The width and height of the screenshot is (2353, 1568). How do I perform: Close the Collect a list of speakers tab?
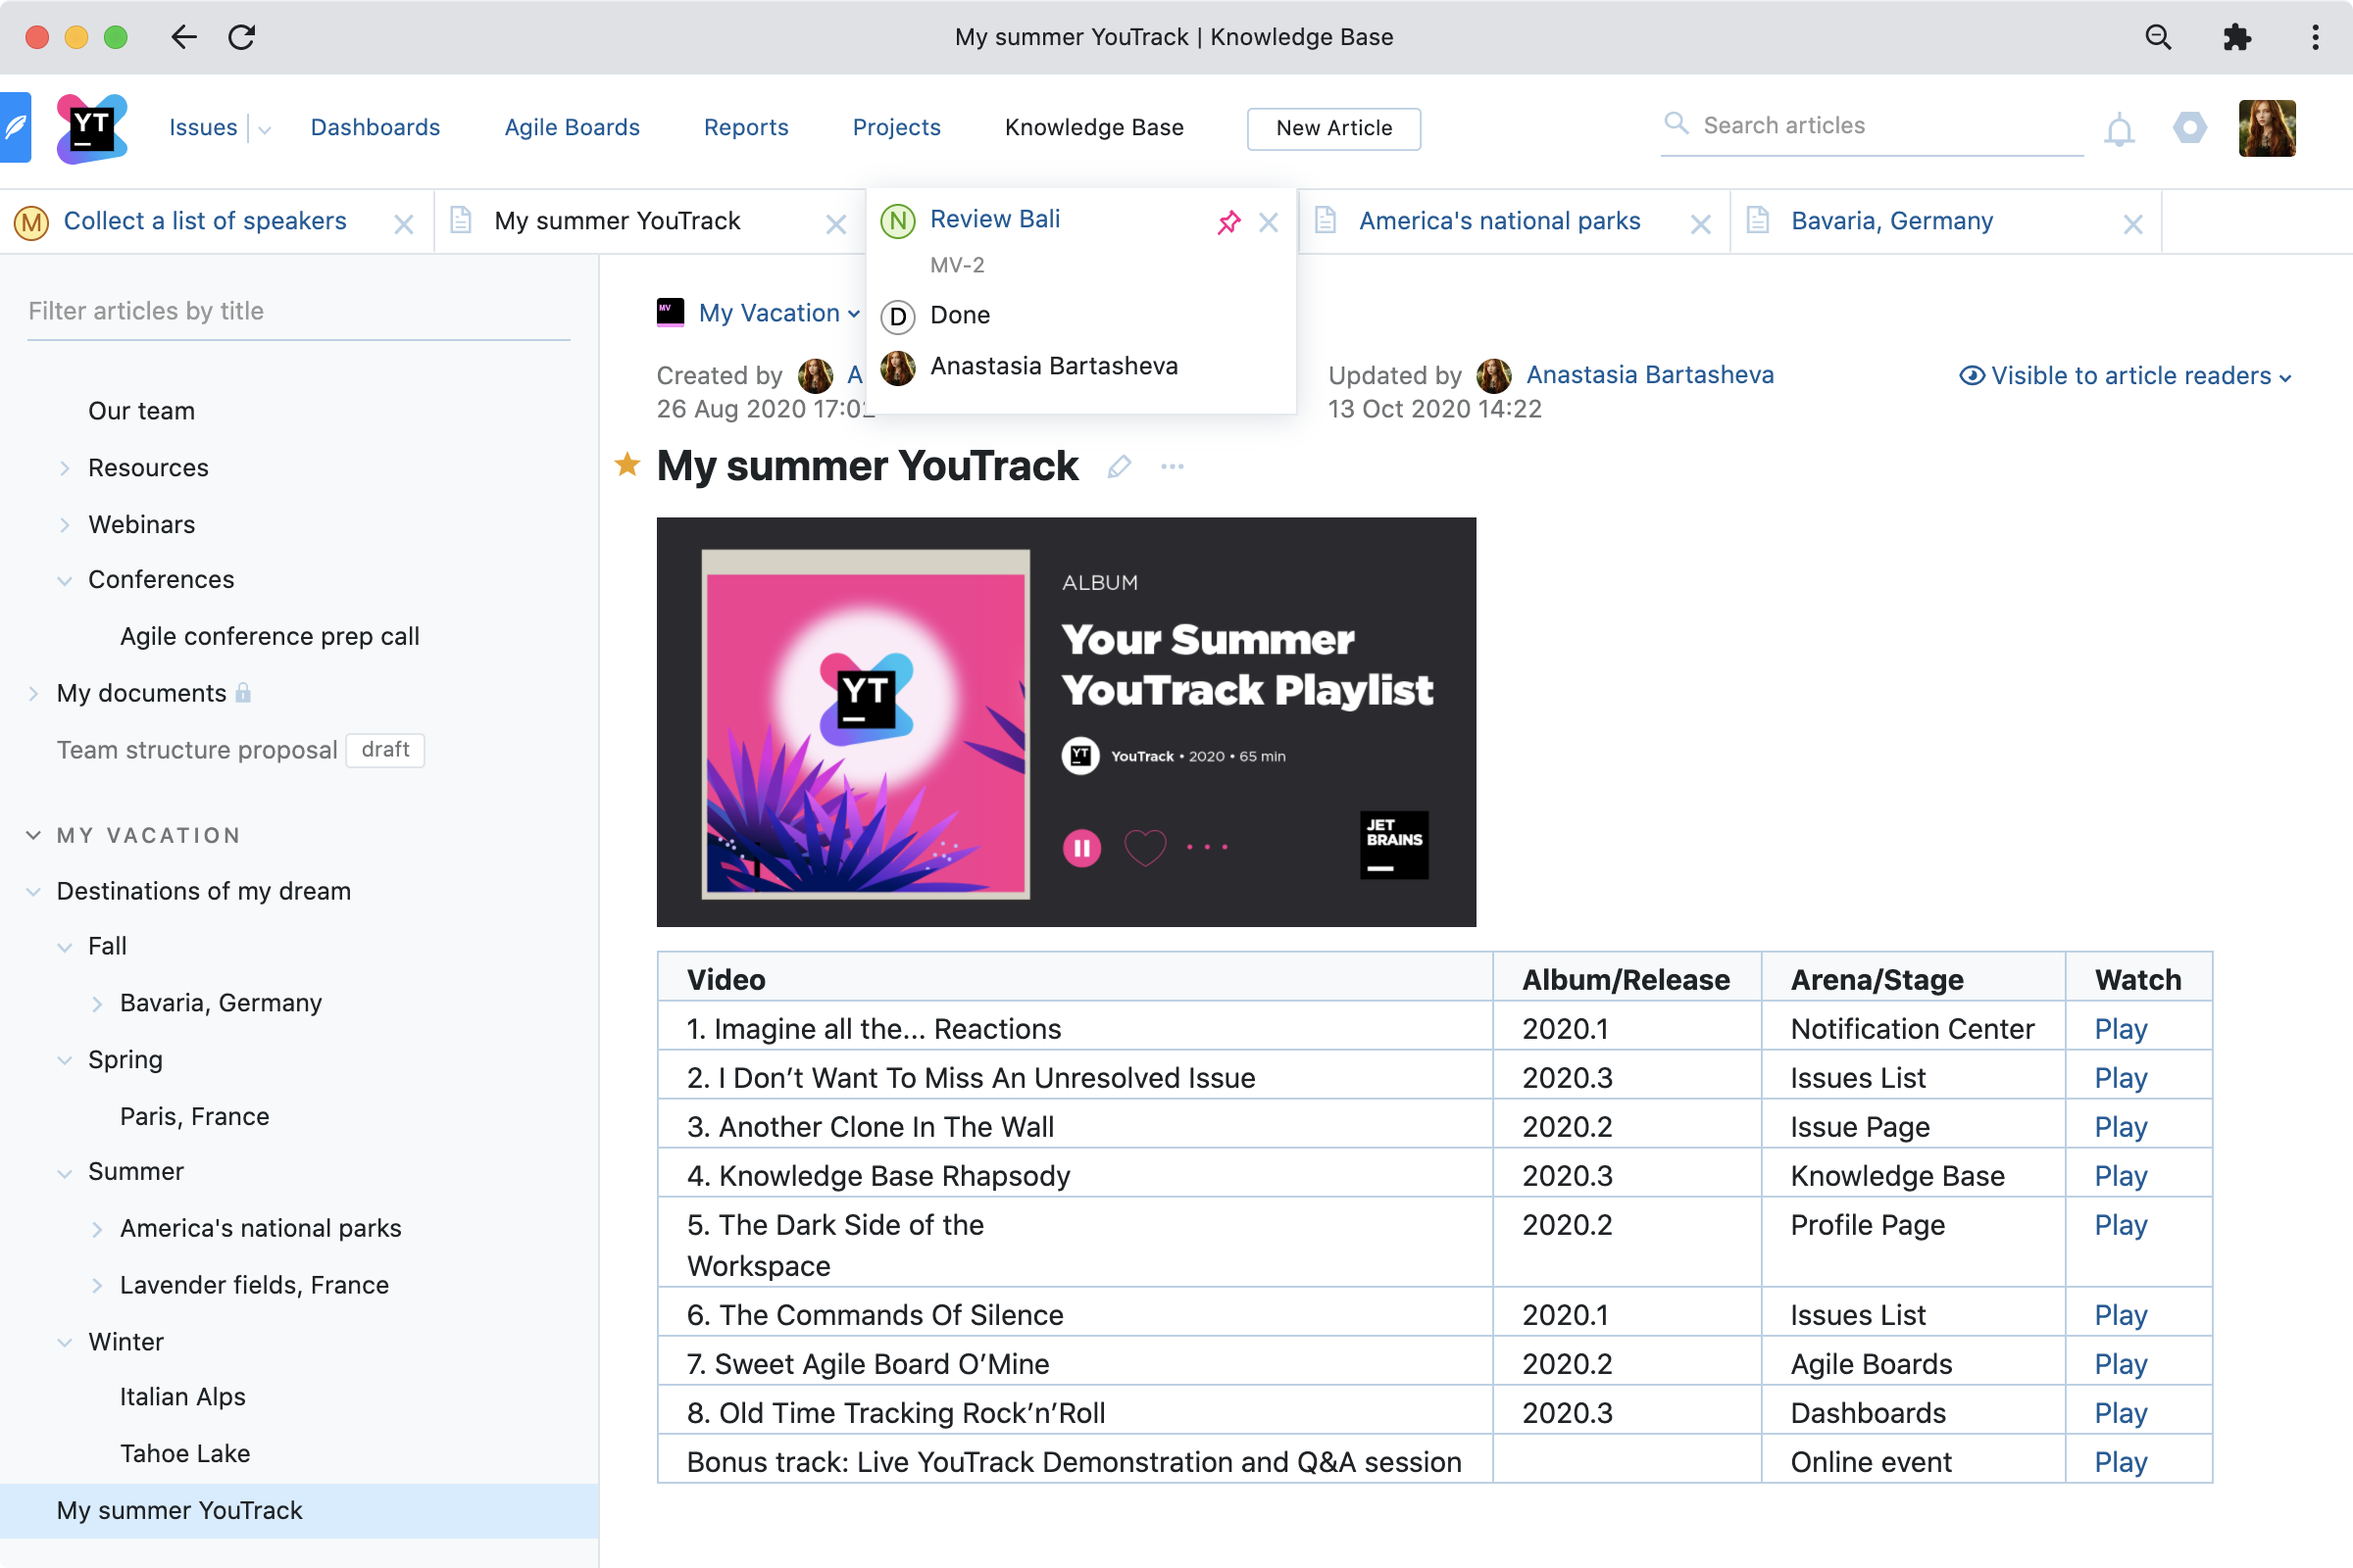pyautogui.click(x=403, y=224)
